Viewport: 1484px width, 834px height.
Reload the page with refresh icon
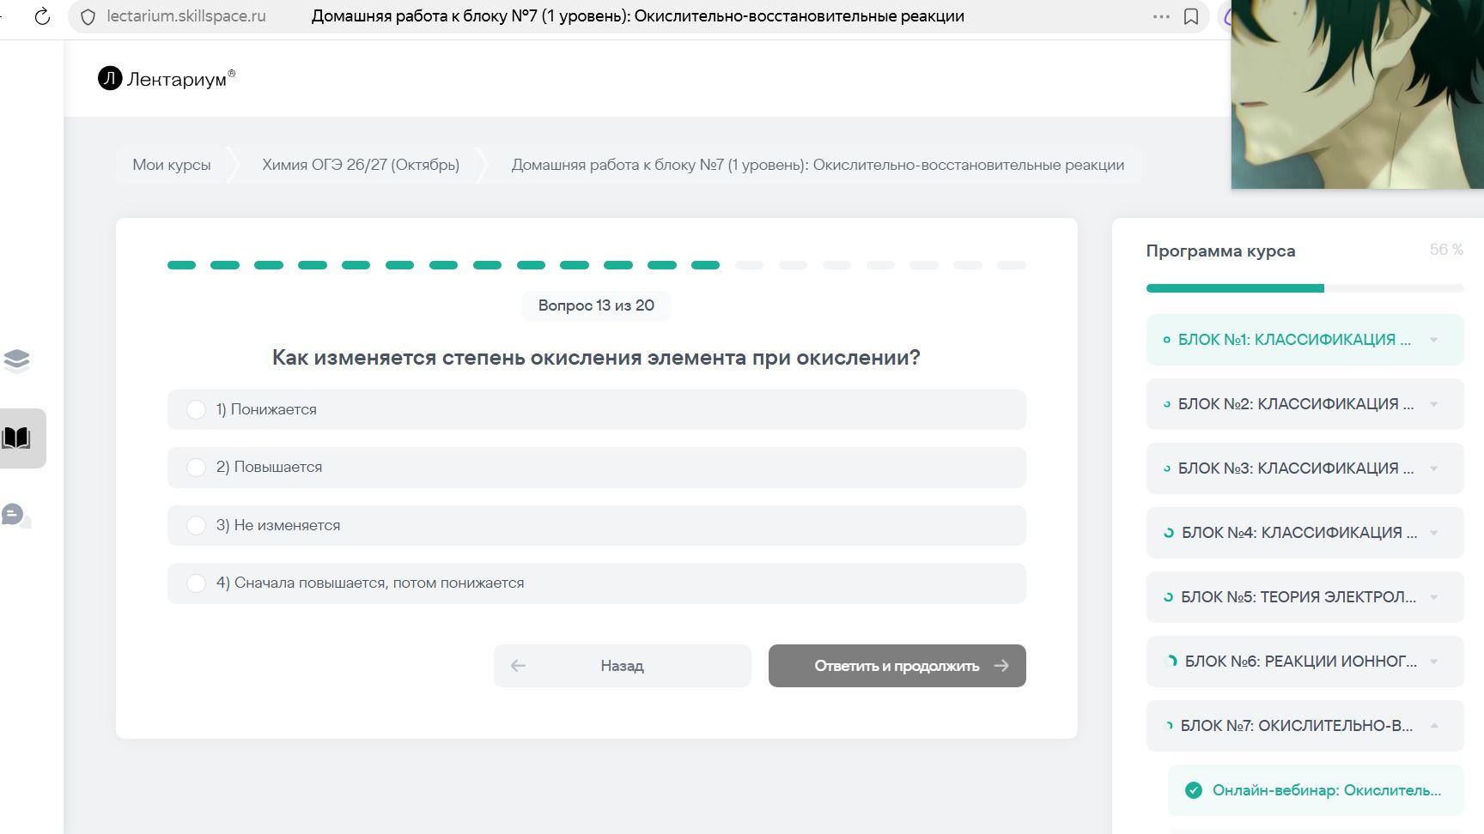pyautogui.click(x=41, y=16)
